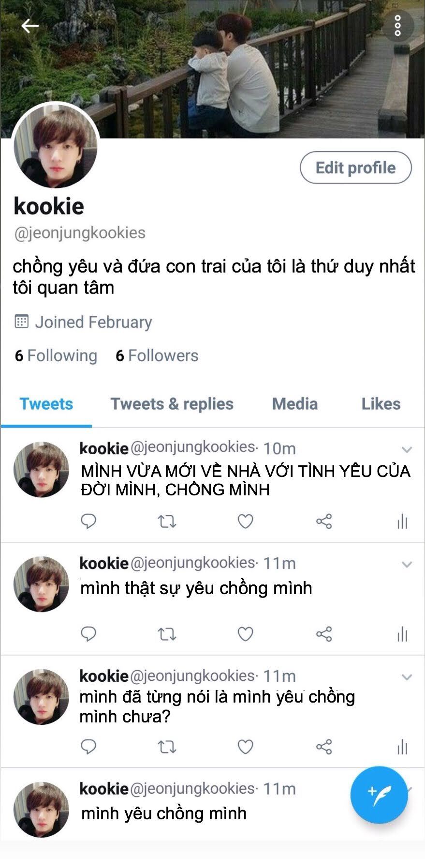Screen dimensions: 425x859
Task: Switch to the Media tab
Action: (x=295, y=404)
